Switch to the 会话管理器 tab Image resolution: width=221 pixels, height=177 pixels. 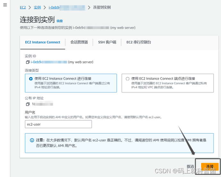79,42
